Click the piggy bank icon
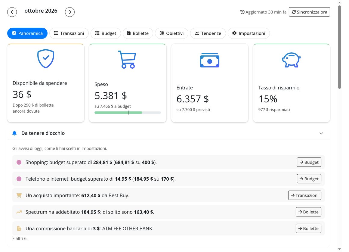 point(291,60)
